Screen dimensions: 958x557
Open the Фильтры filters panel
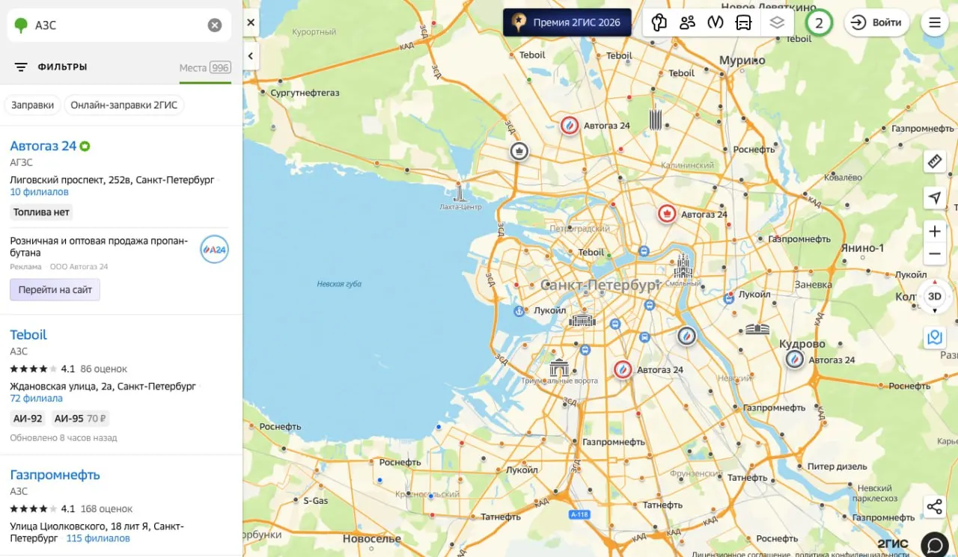[51, 67]
